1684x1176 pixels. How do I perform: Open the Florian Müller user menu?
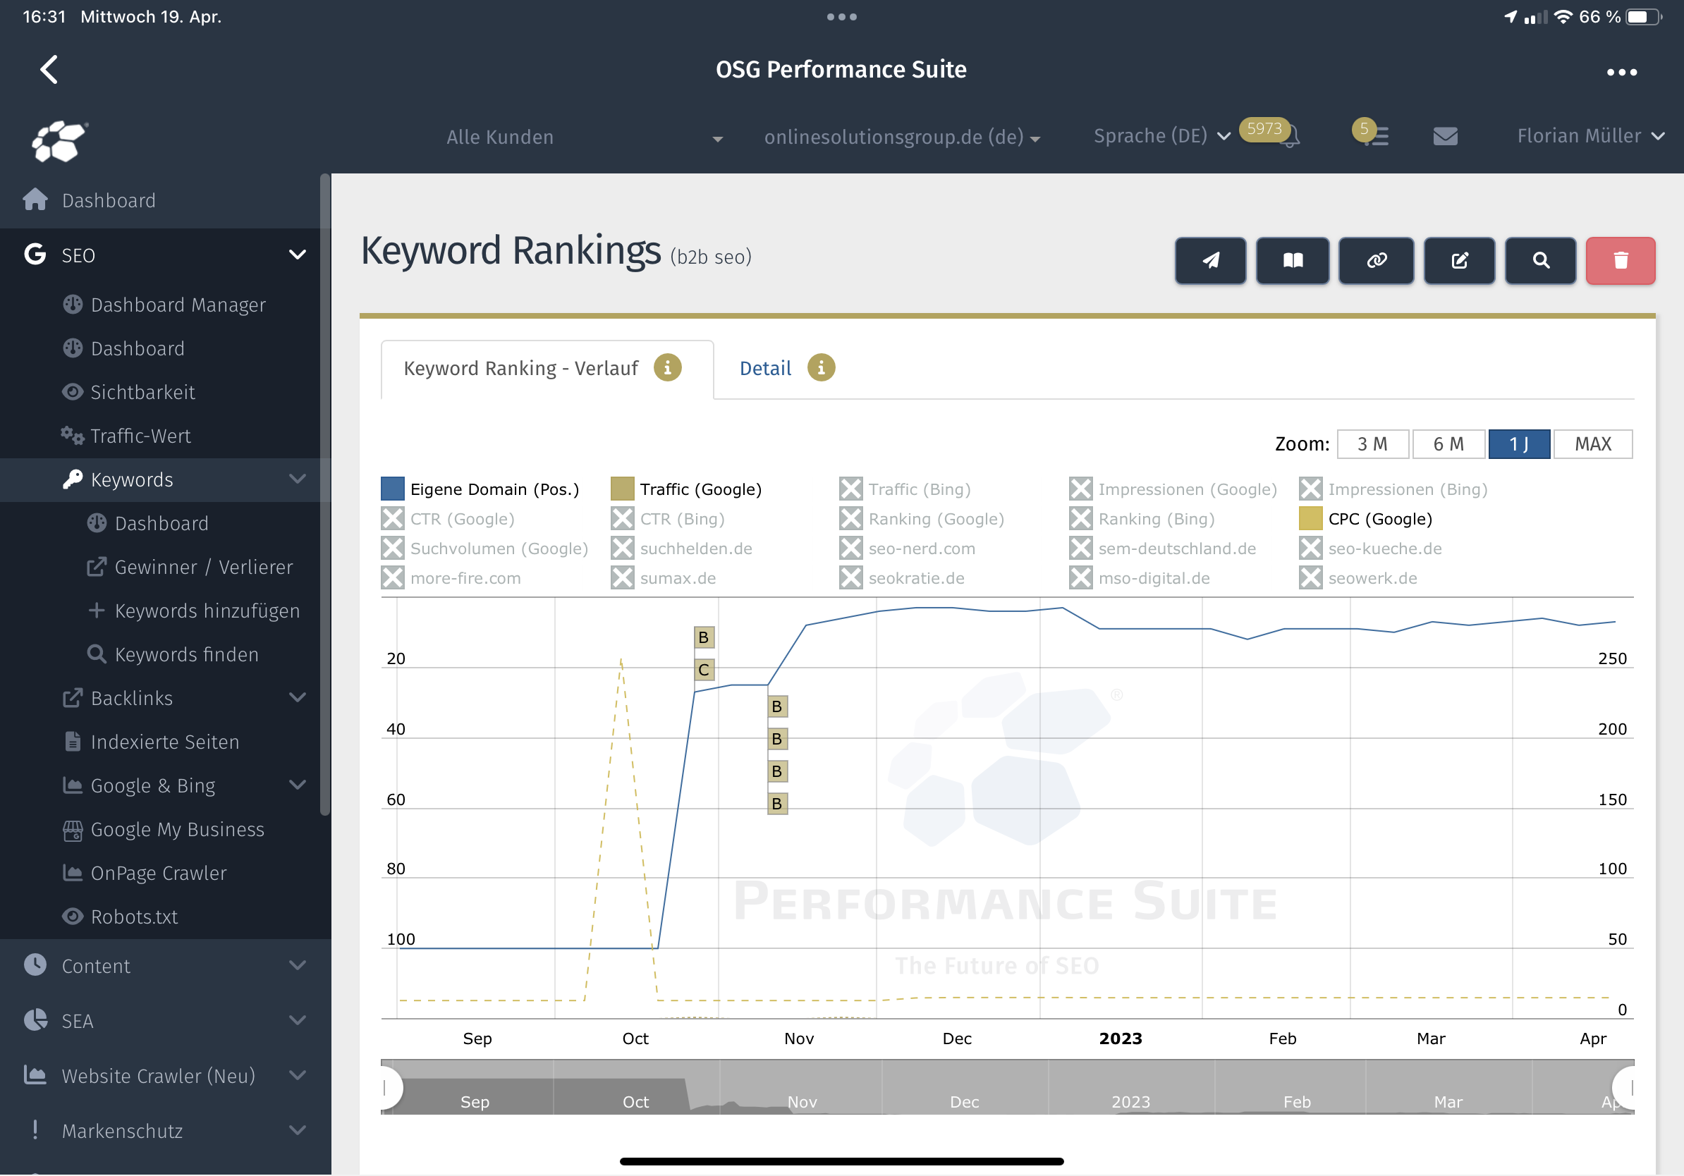(1590, 136)
